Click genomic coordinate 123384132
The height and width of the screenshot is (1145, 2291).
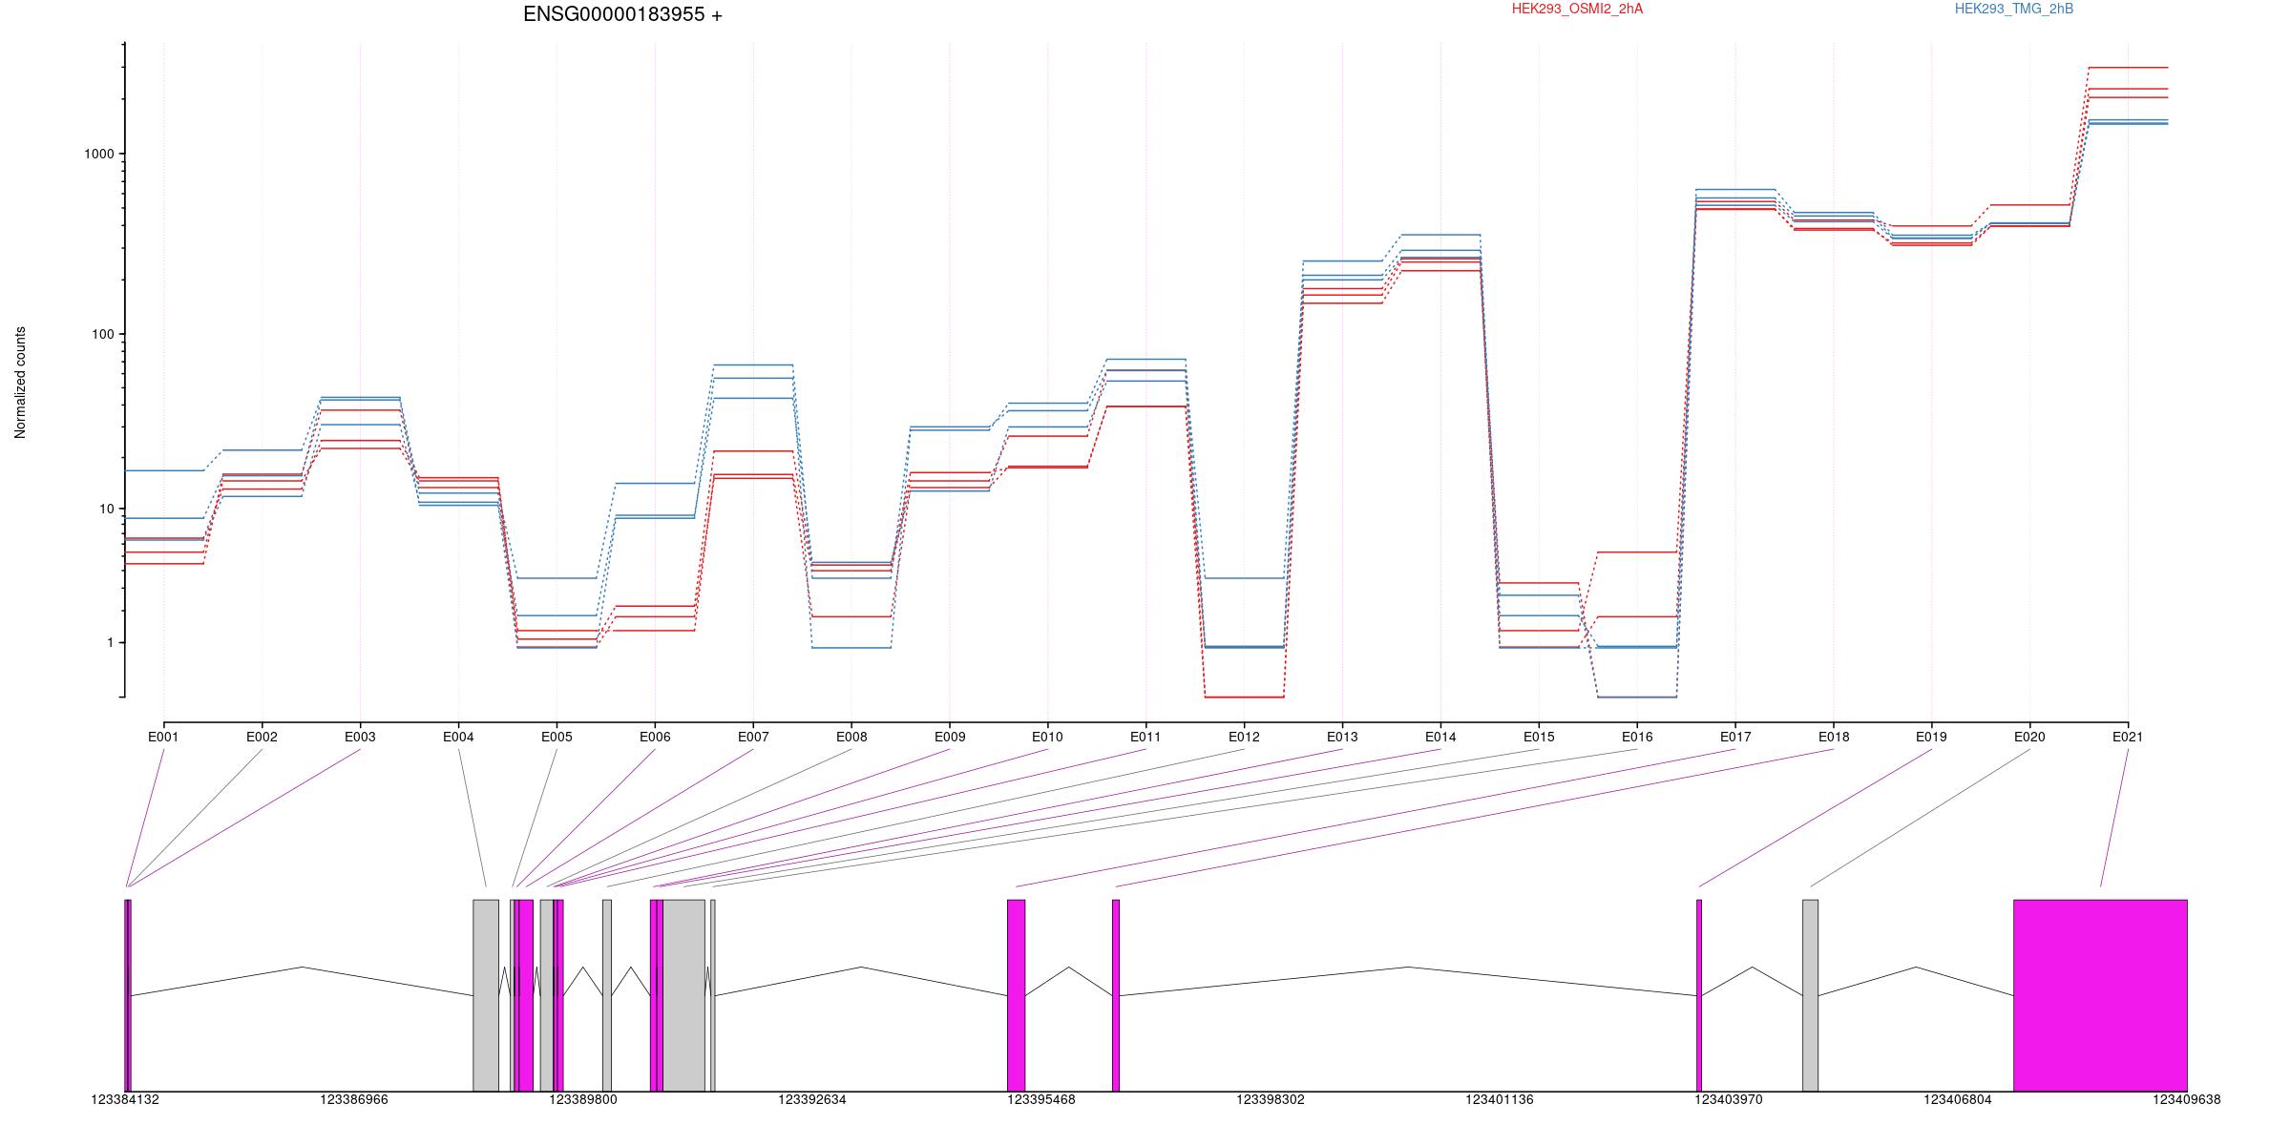point(125,1099)
